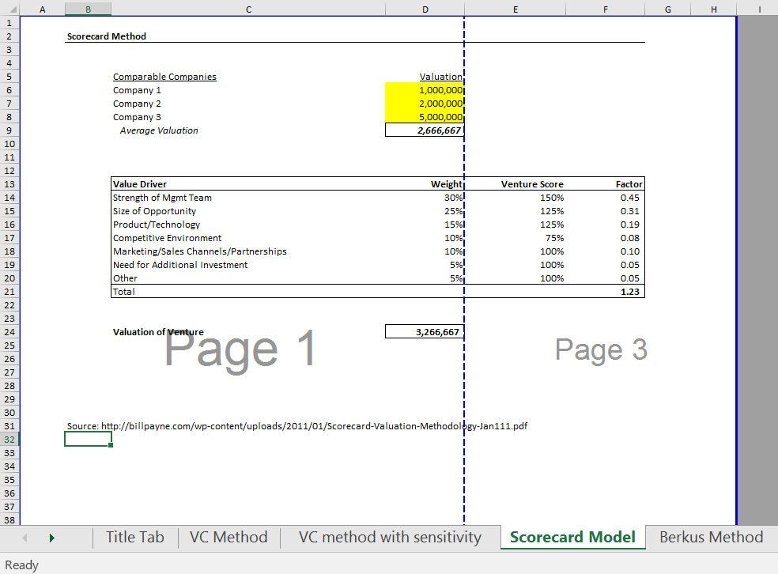Click the Company 1 label

137,90
